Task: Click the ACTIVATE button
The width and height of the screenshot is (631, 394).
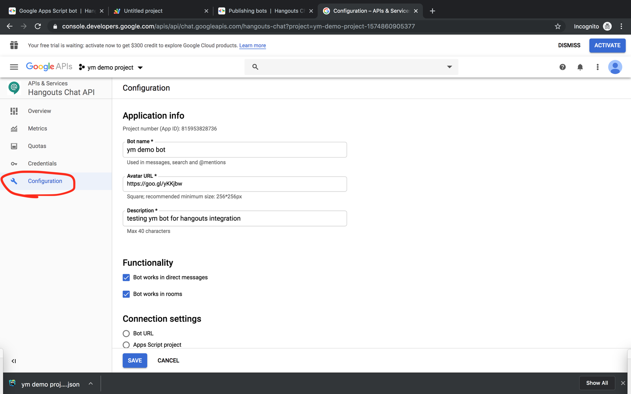Action: click(607, 45)
